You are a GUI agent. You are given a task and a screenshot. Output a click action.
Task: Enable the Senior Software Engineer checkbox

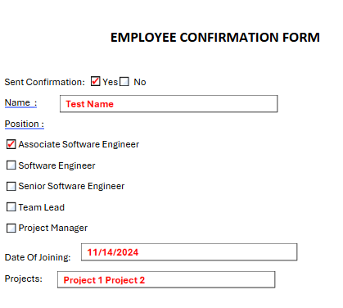pyautogui.click(x=11, y=186)
